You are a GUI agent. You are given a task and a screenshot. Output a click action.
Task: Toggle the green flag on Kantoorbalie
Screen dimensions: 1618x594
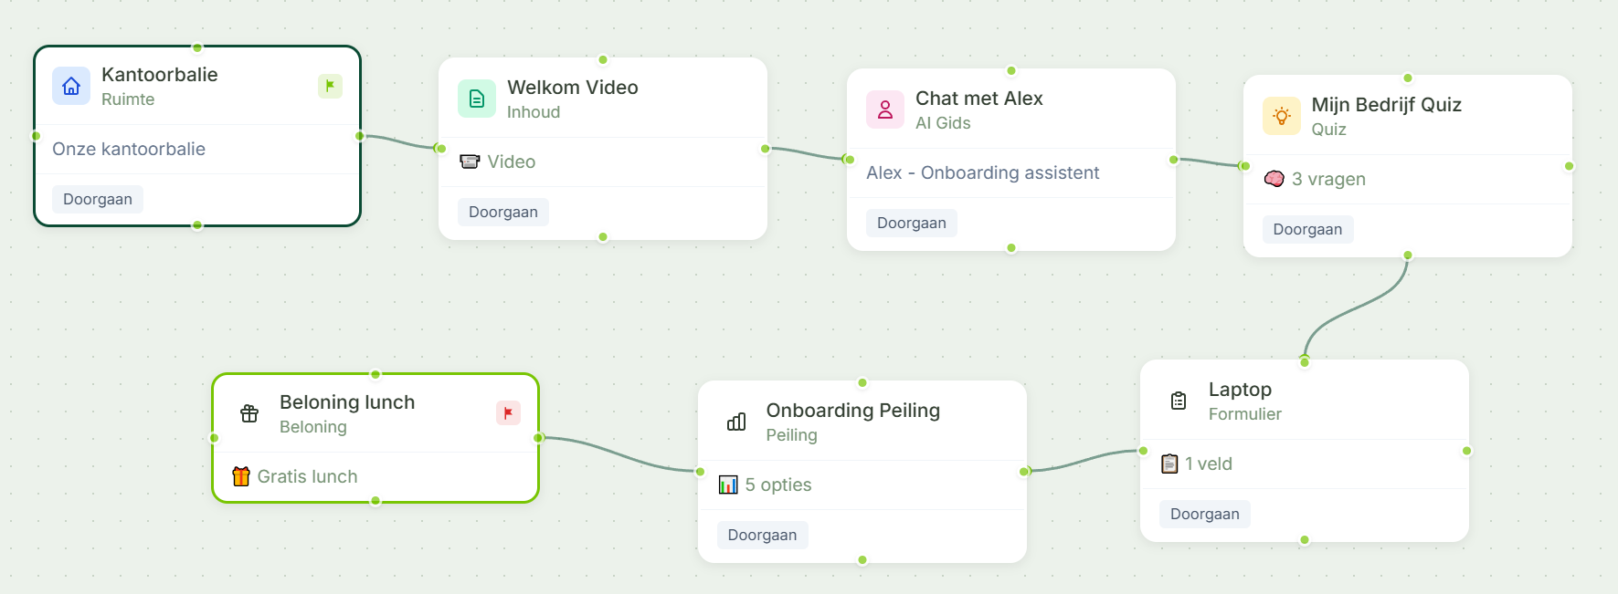(330, 85)
